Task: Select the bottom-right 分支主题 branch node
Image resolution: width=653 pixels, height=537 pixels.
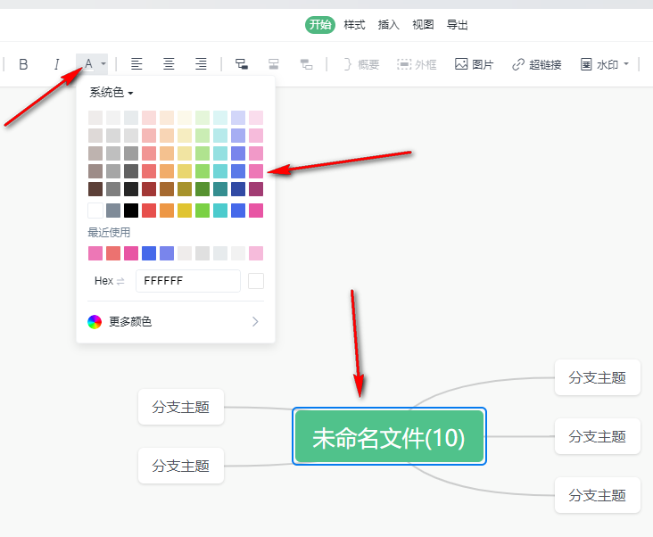Action: point(597,495)
